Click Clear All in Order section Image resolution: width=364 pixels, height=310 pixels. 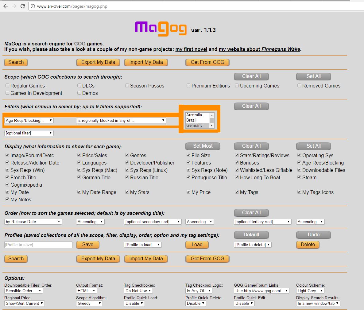pyautogui.click(x=251, y=213)
